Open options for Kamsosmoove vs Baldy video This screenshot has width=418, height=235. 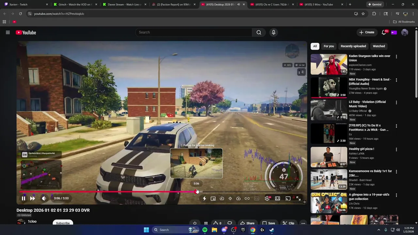396,172
